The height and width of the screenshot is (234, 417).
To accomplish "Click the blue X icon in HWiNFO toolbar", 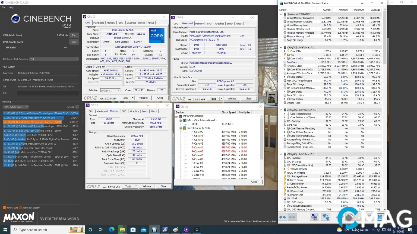I will click(x=380, y=217).
